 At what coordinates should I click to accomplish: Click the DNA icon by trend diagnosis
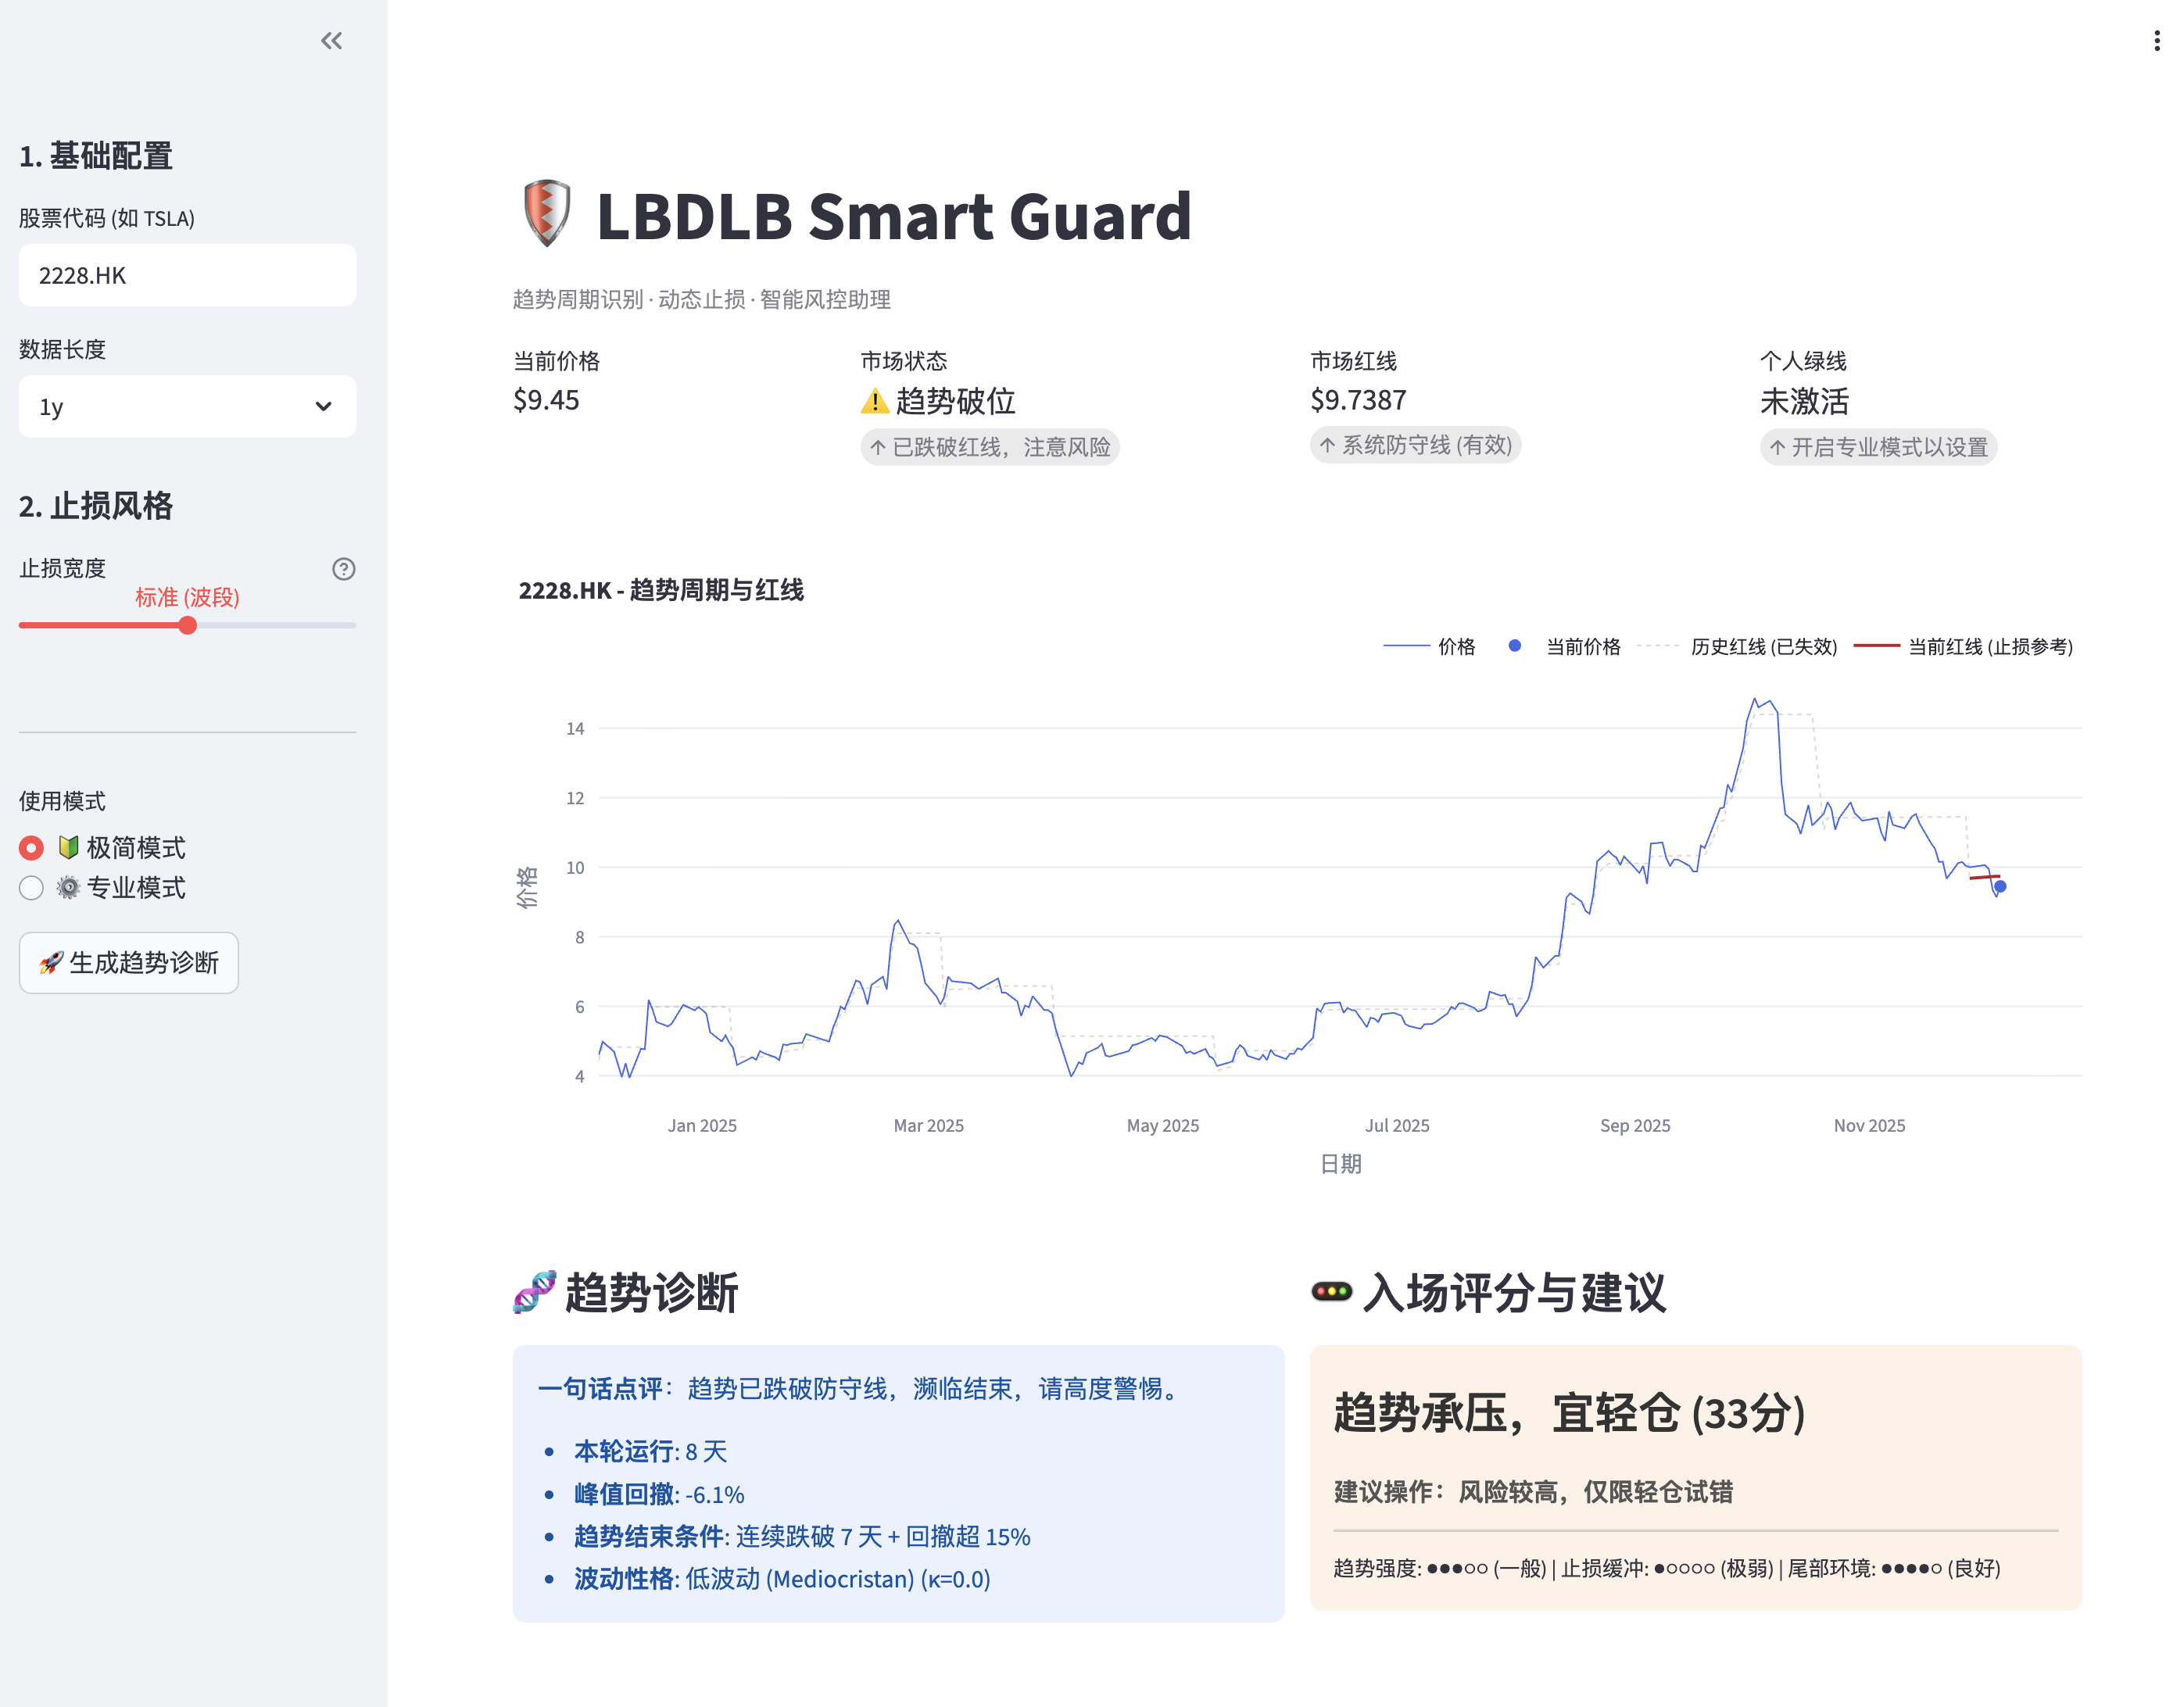pos(534,1292)
